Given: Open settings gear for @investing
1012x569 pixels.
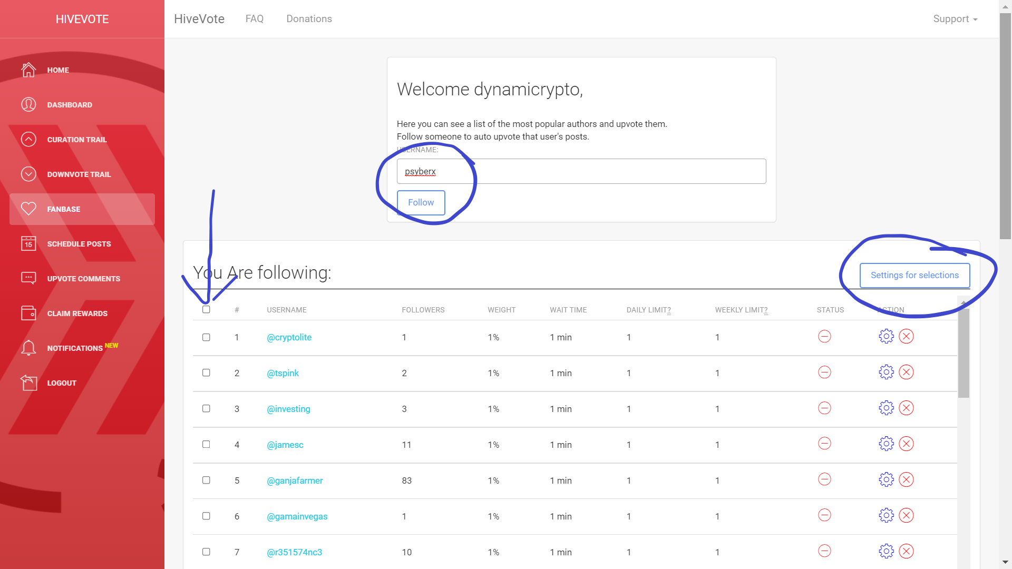Looking at the screenshot, I should 886,408.
